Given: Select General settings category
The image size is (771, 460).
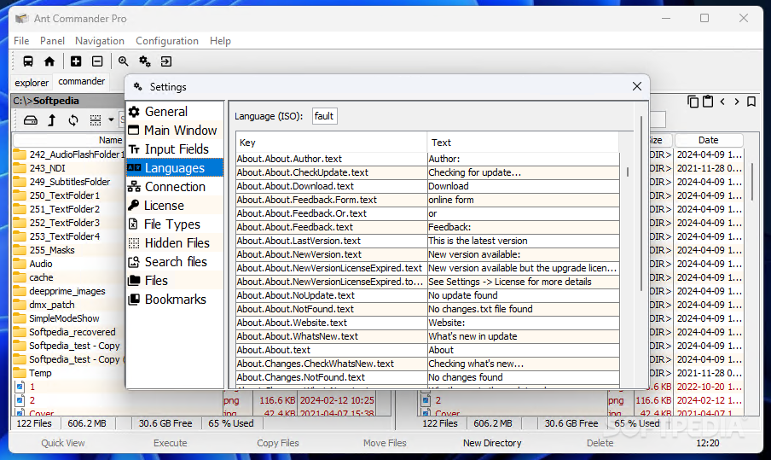Looking at the screenshot, I should (175, 112).
